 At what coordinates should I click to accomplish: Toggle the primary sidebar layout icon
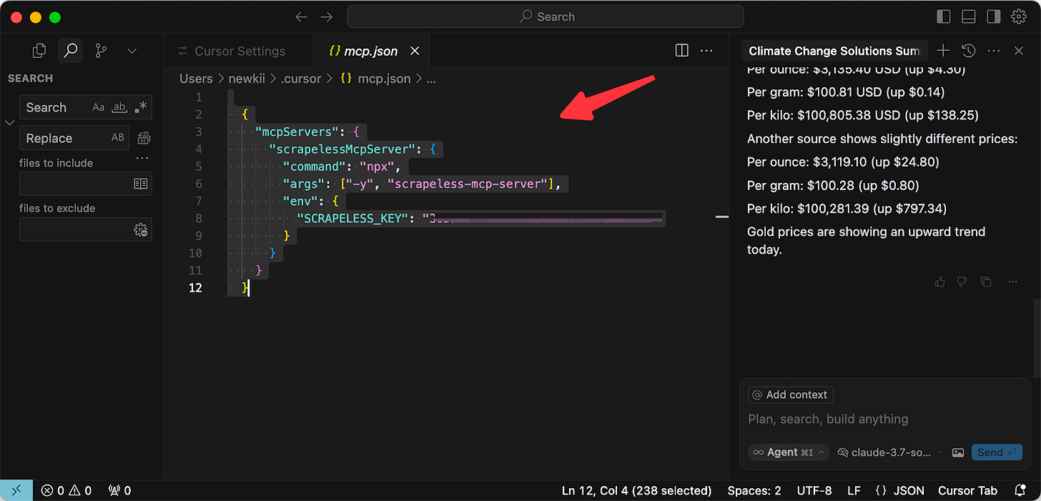[944, 16]
